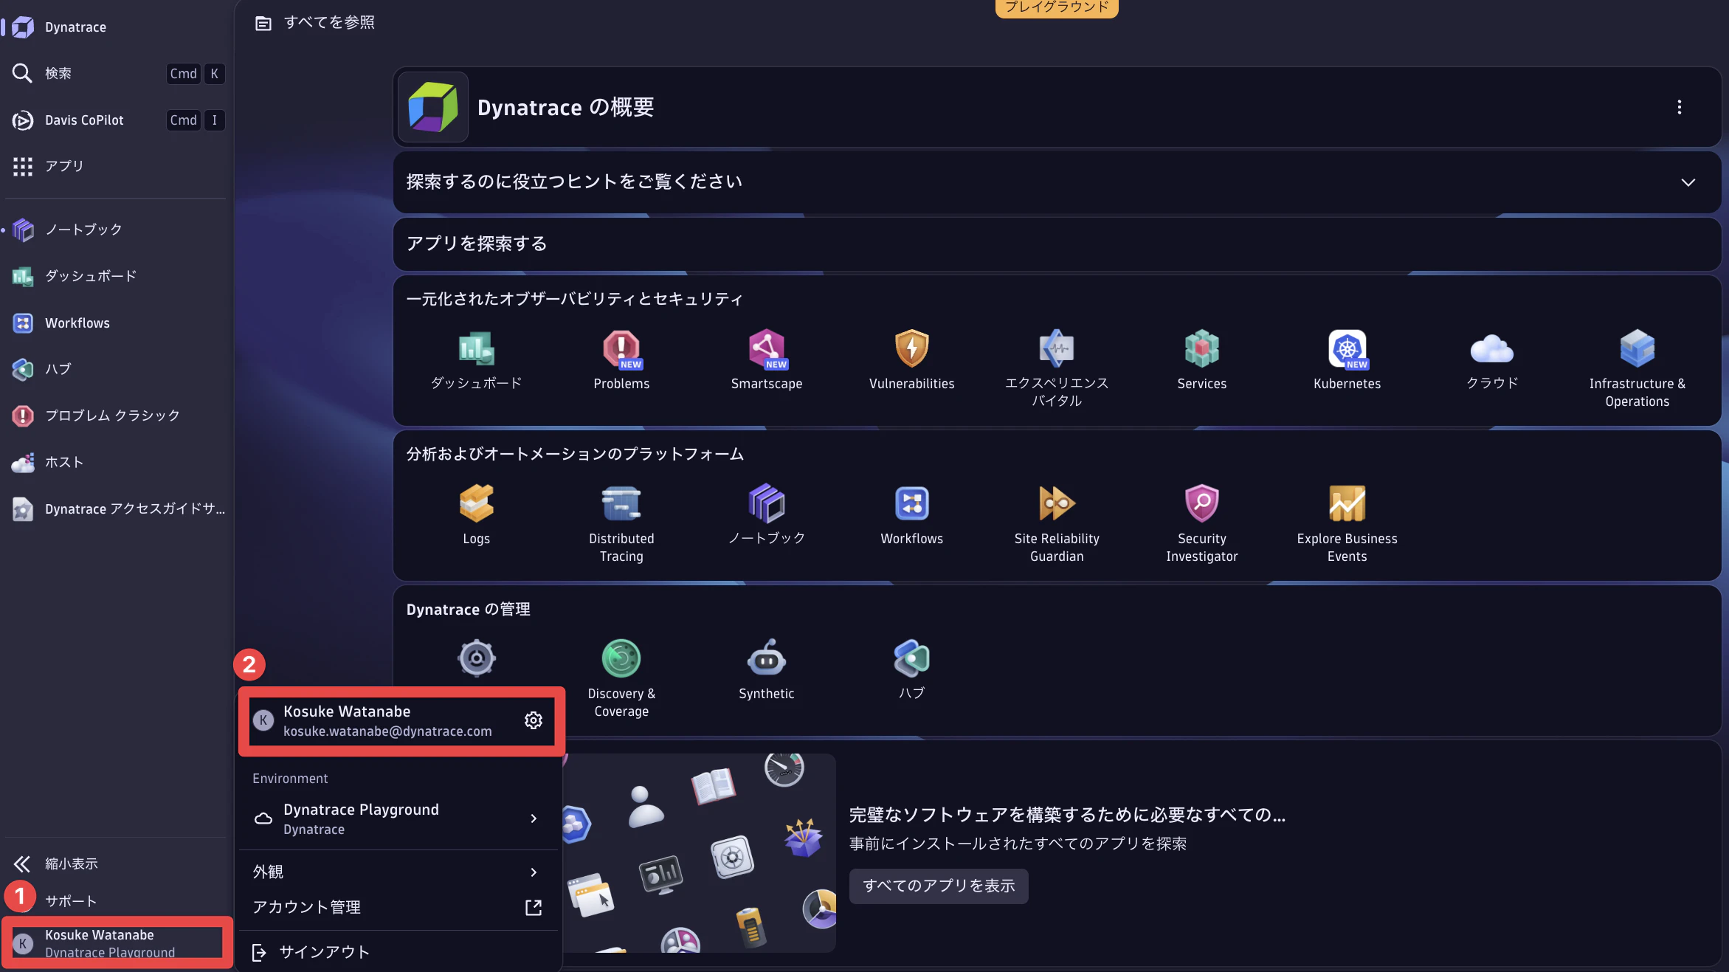Open the Kubernetes app icon
This screenshot has height=972, width=1729.
point(1347,348)
